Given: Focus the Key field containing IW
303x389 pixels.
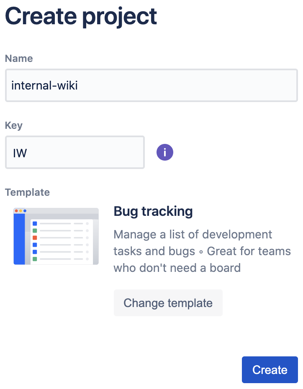Looking at the screenshot, I should pyautogui.click(x=74, y=152).
